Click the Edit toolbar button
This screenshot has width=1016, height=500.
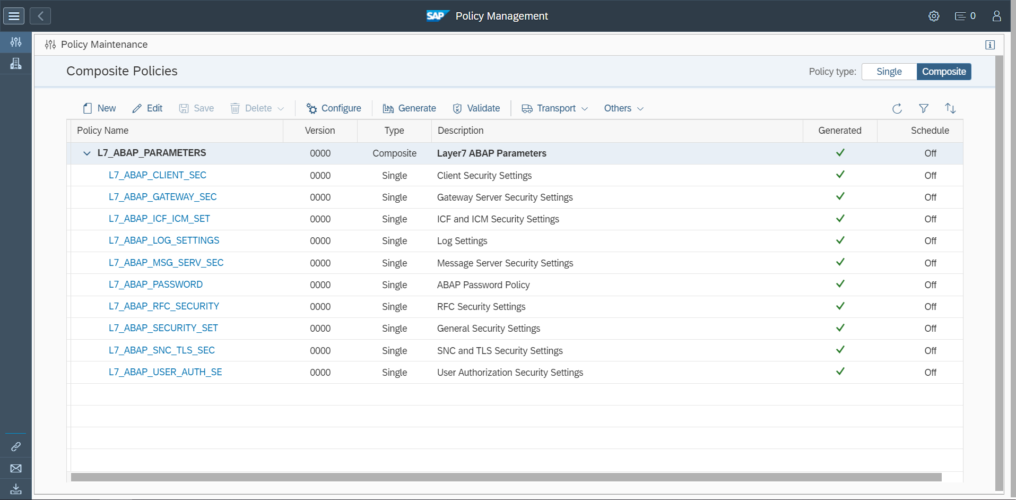tap(147, 108)
